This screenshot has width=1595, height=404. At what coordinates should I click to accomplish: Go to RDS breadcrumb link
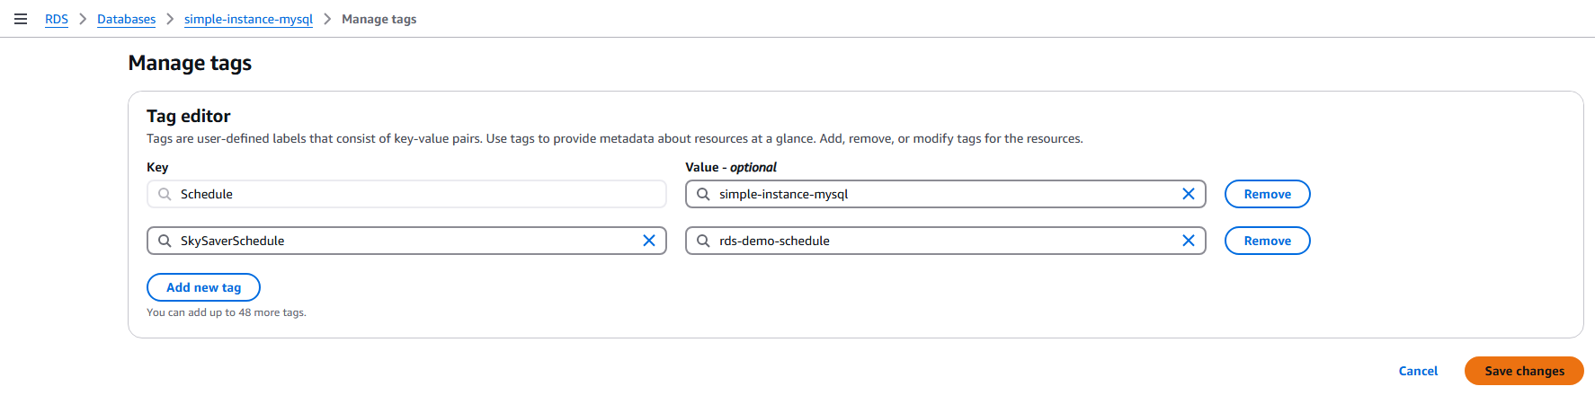click(57, 19)
